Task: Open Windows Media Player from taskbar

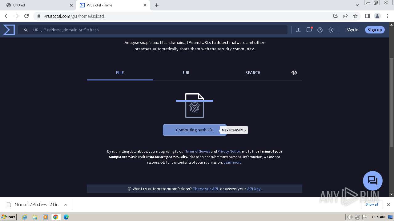Action: pos(45,217)
